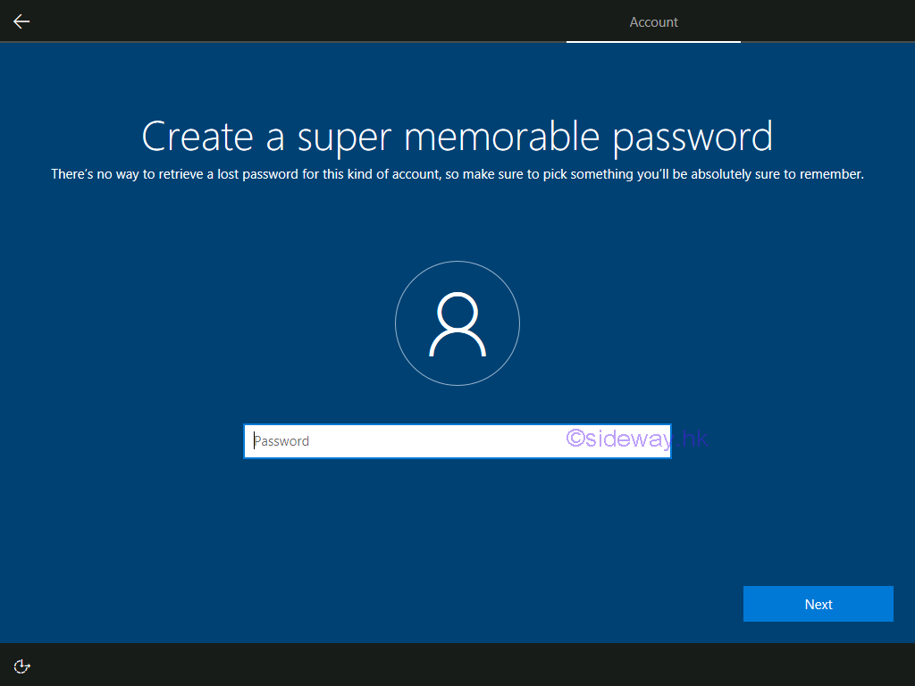Click "There's no way to retrieve" text
Viewport: 915px width, 686px height.
pos(125,174)
